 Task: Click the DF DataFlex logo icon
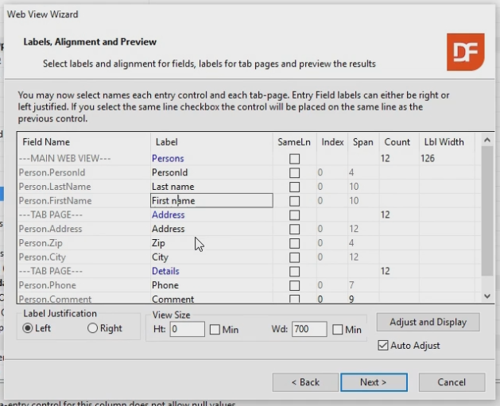pyautogui.click(x=465, y=52)
